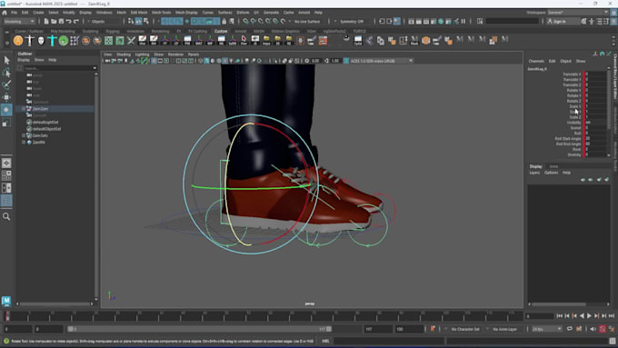This screenshot has height=348, width=618.
Task: Select four-view layout icon
Action: (x=6, y=175)
